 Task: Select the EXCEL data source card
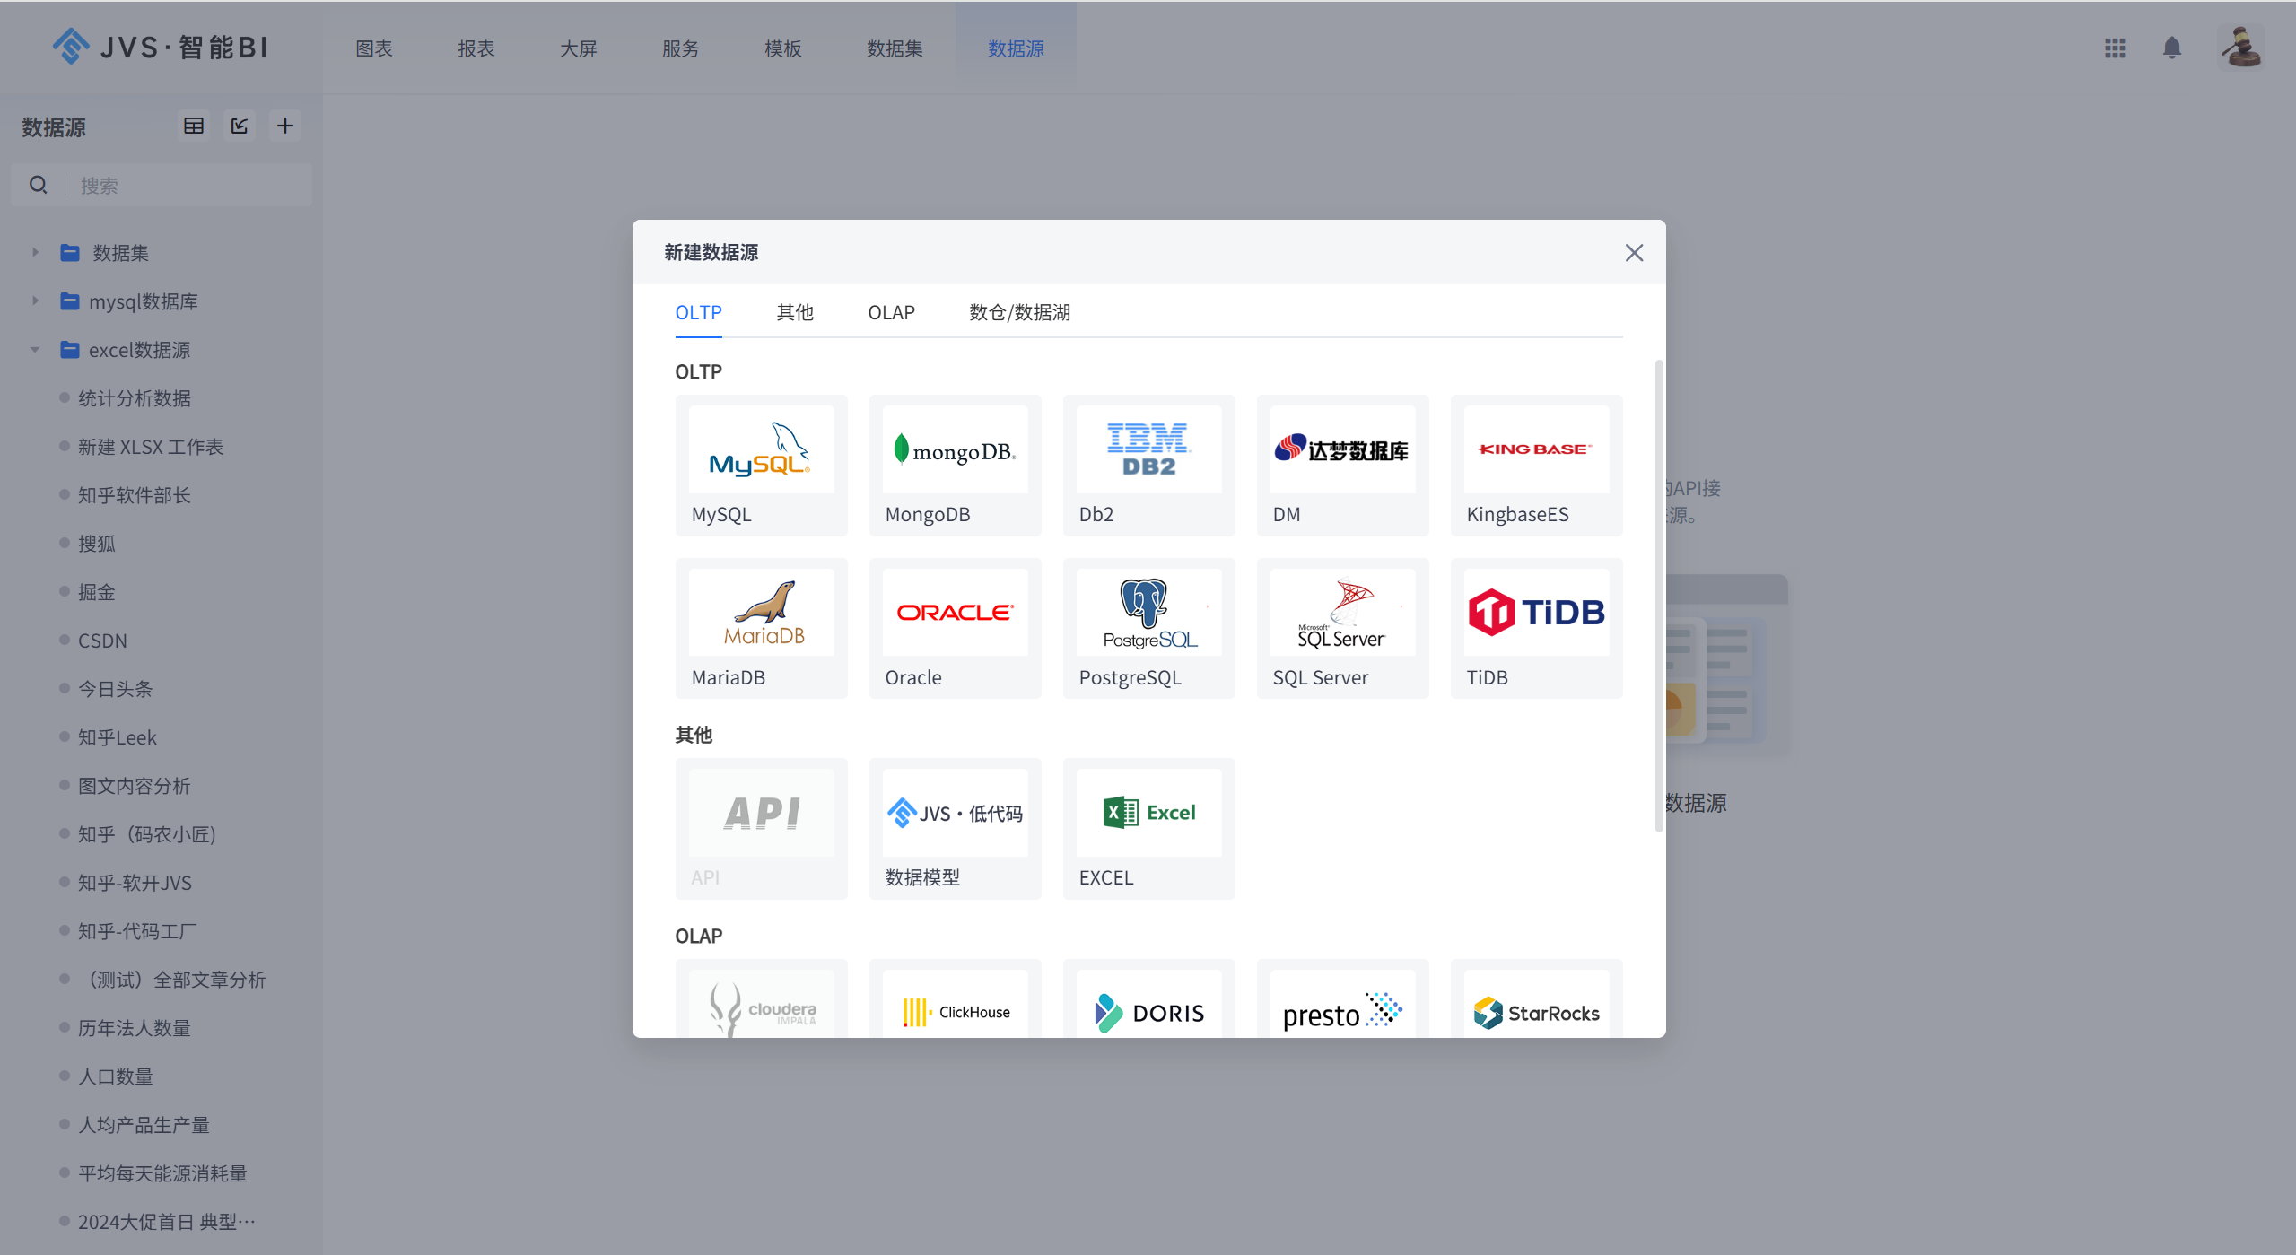tap(1148, 828)
